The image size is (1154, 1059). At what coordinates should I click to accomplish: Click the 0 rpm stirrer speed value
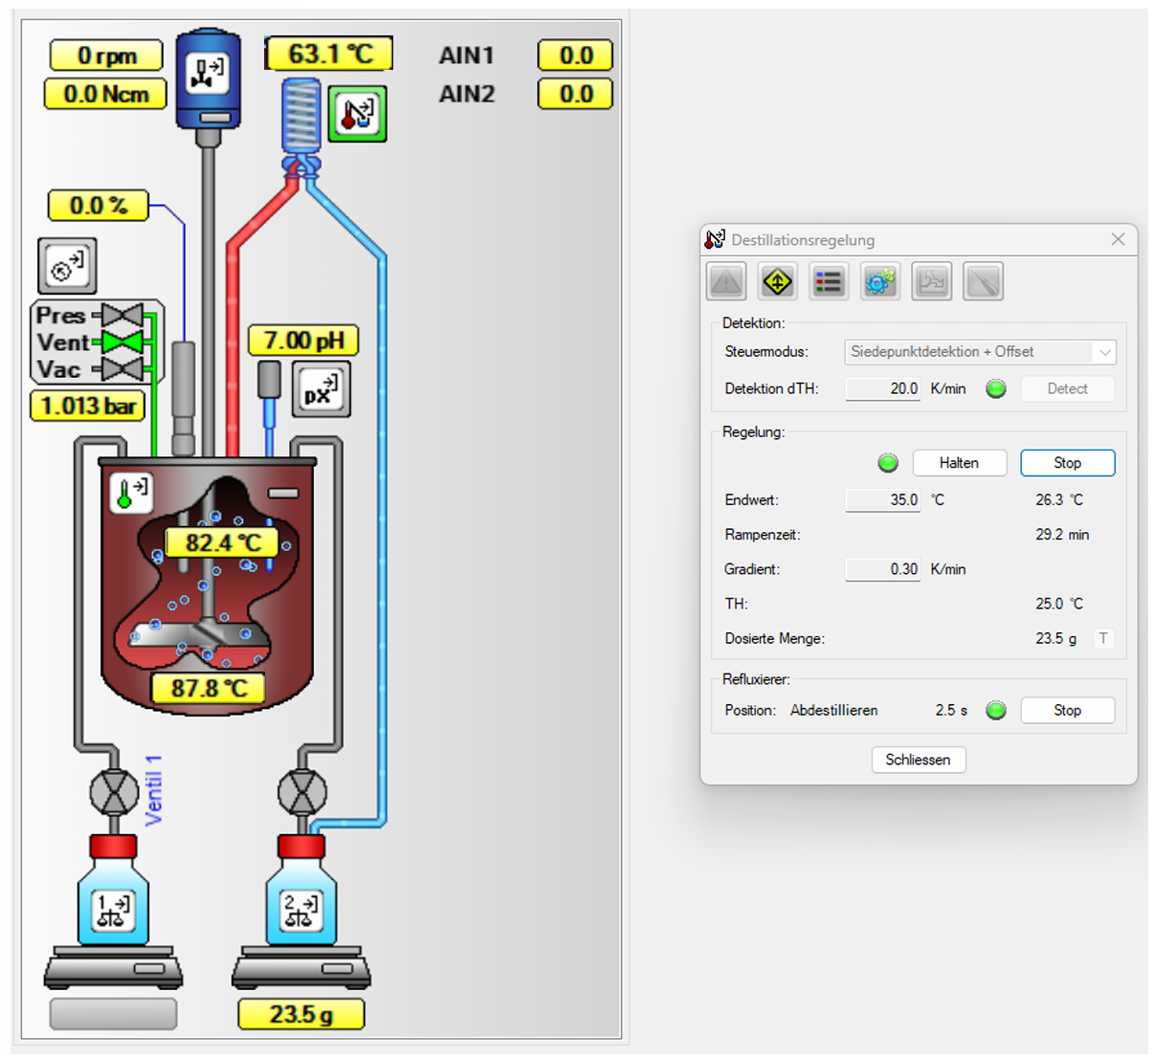pos(106,55)
